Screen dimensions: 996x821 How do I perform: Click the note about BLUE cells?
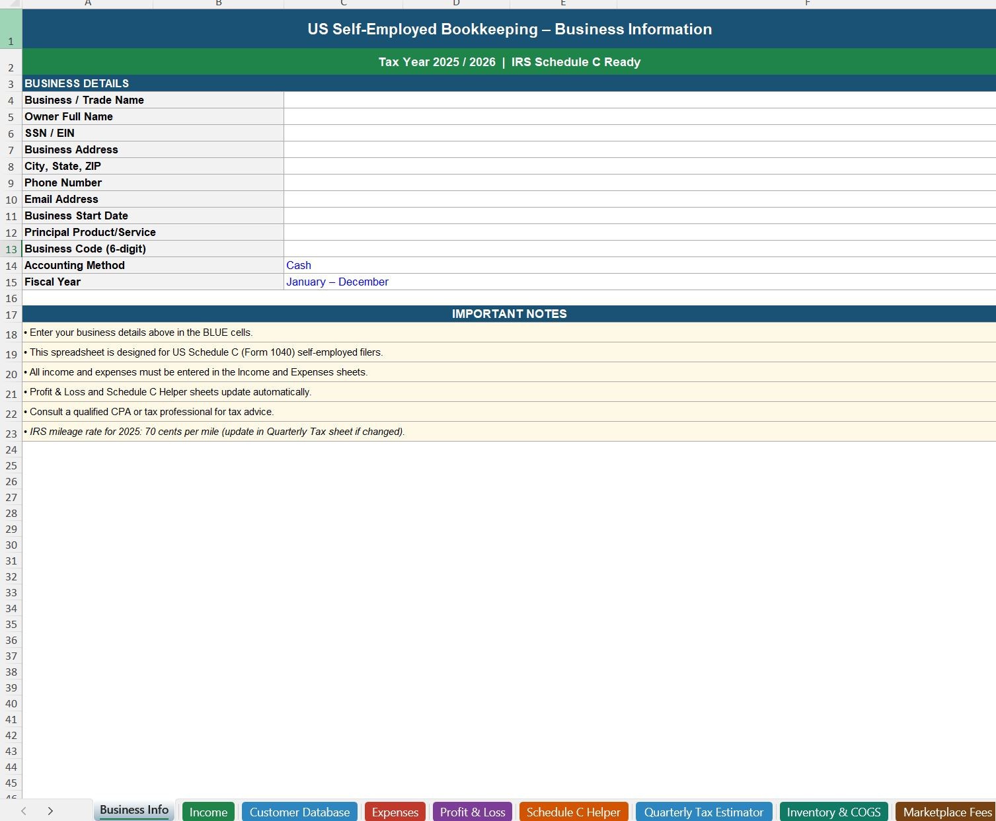tap(509, 332)
